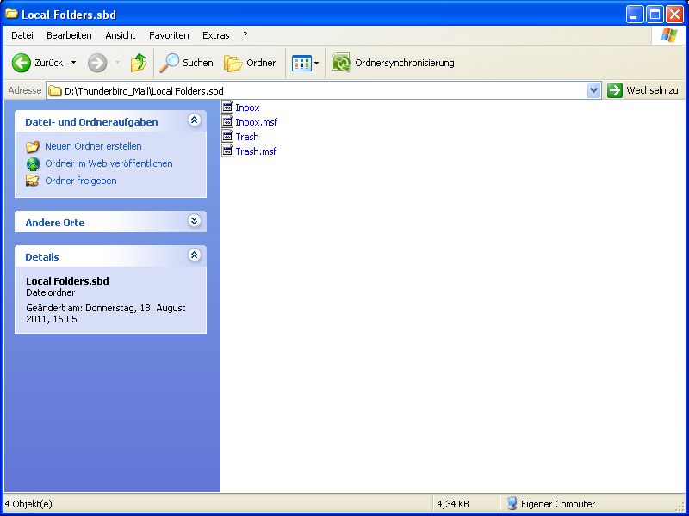Open the Zurück history dropdown arrow
The image size is (689, 516).
(x=73, y=63)
